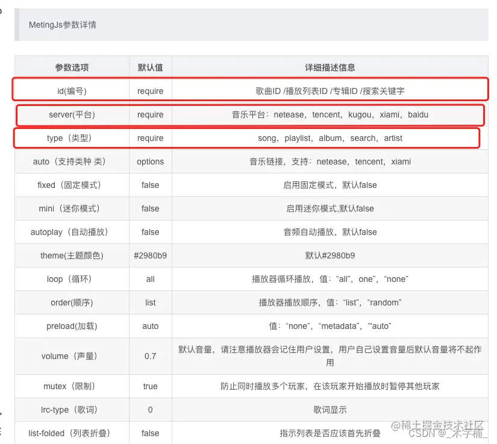
Task: Select the '参数选项' column header
Action: [72, 67]
